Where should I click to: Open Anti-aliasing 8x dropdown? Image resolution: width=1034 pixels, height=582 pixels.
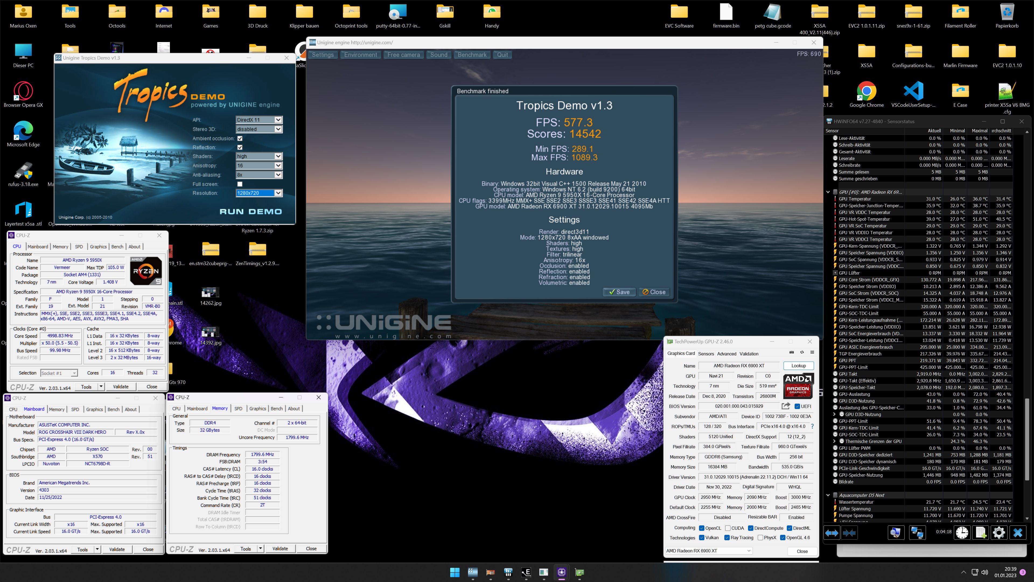click(259, 175)
